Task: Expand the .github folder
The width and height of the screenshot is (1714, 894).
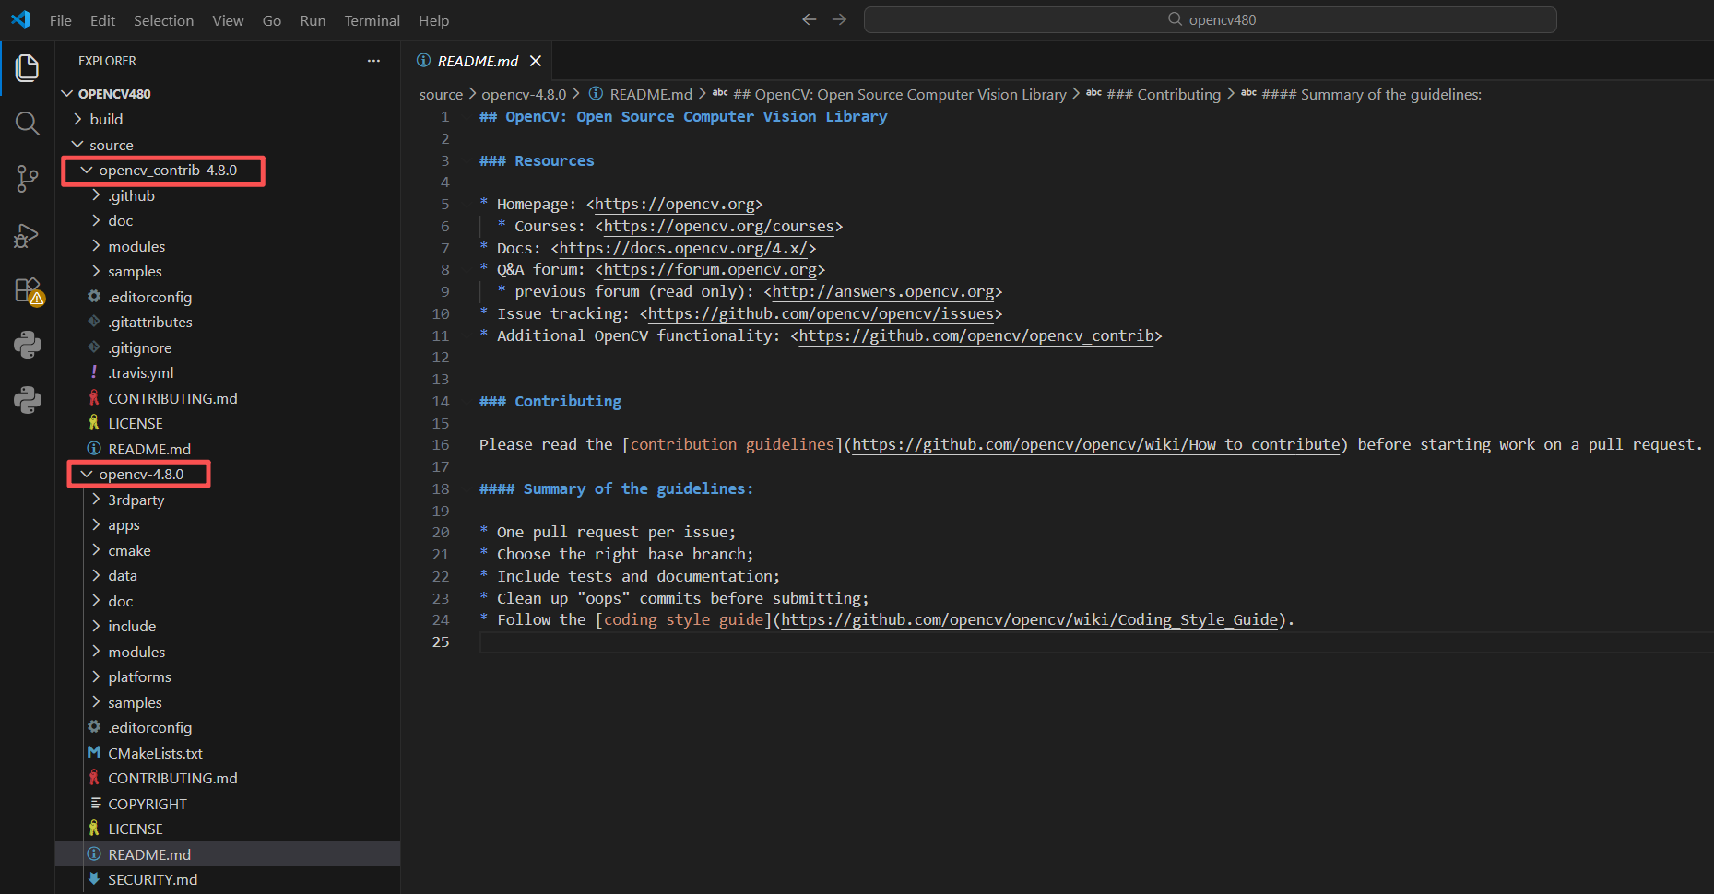Action: tap(228, 195)
